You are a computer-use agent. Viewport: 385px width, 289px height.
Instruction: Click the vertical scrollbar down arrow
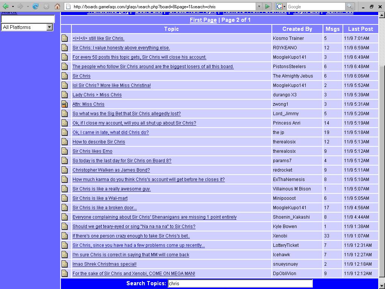point(382,286)
